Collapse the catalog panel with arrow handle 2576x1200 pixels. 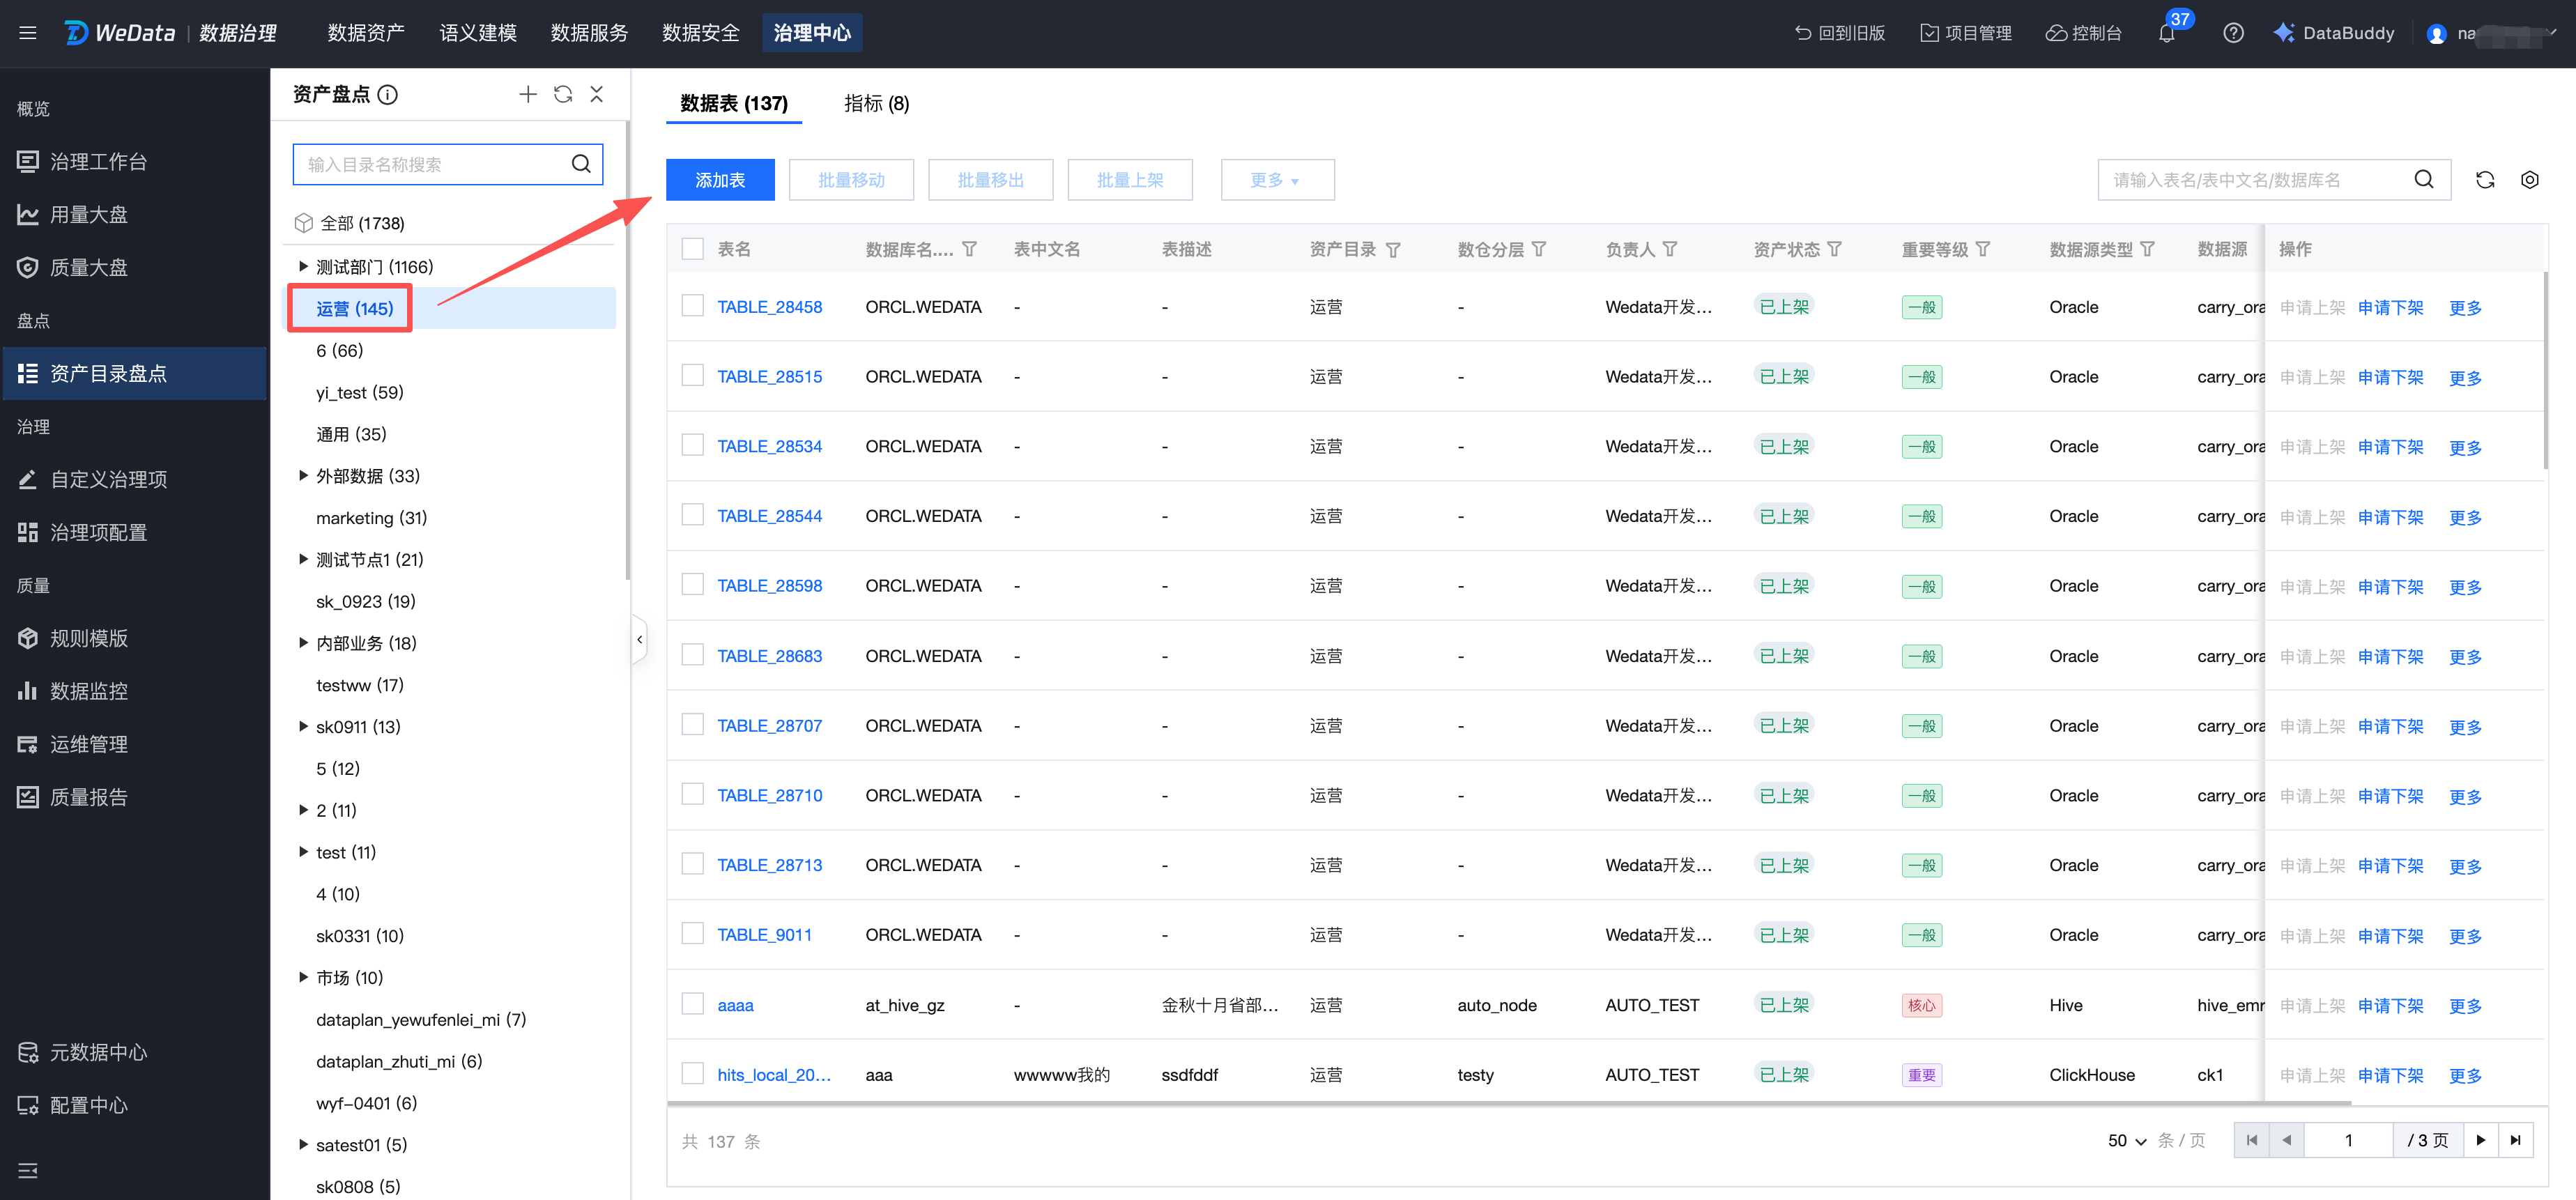coord(639,639)
